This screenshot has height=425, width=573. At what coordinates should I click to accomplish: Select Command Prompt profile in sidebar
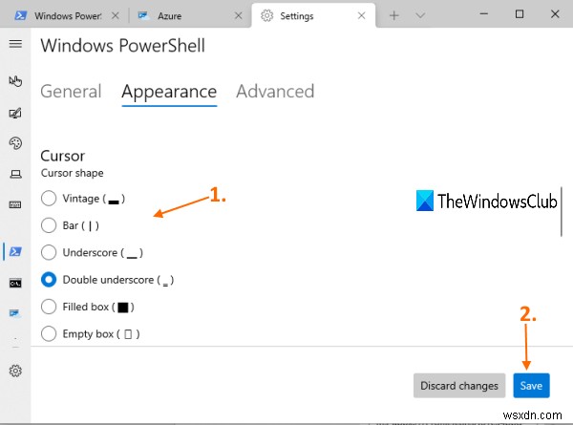click(15, 283)
